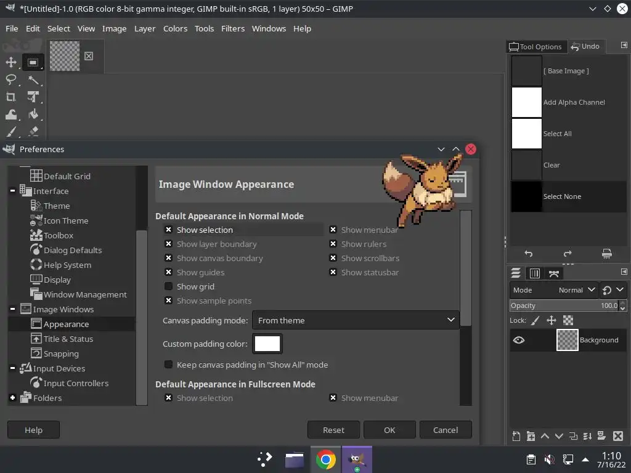Open Help for Preferences

click(x=33, y=430)
